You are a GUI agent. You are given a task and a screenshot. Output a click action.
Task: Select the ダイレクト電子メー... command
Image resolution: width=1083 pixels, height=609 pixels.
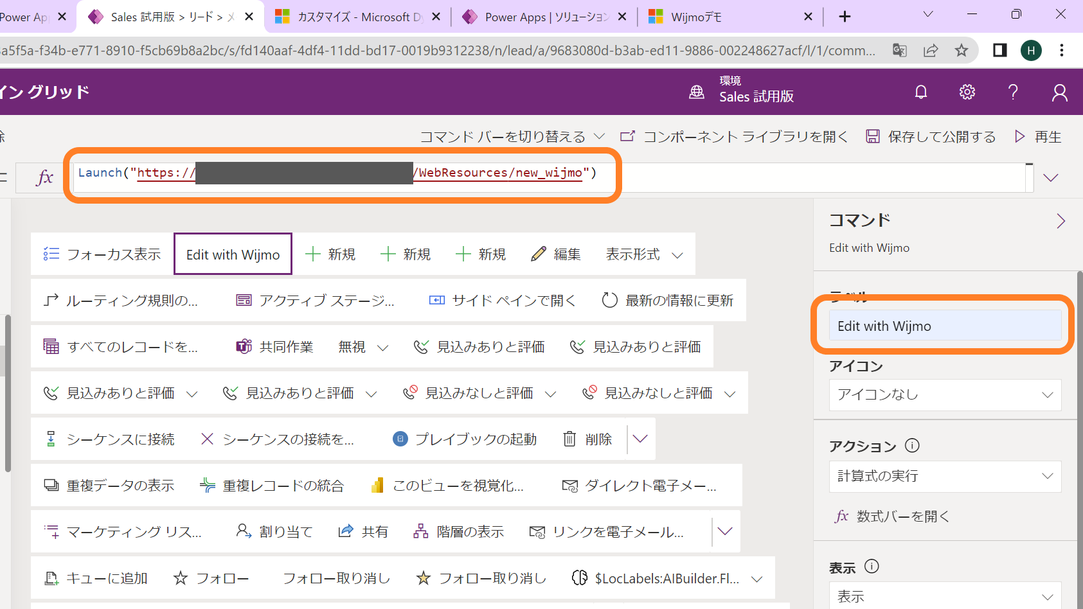pos(639,486)
